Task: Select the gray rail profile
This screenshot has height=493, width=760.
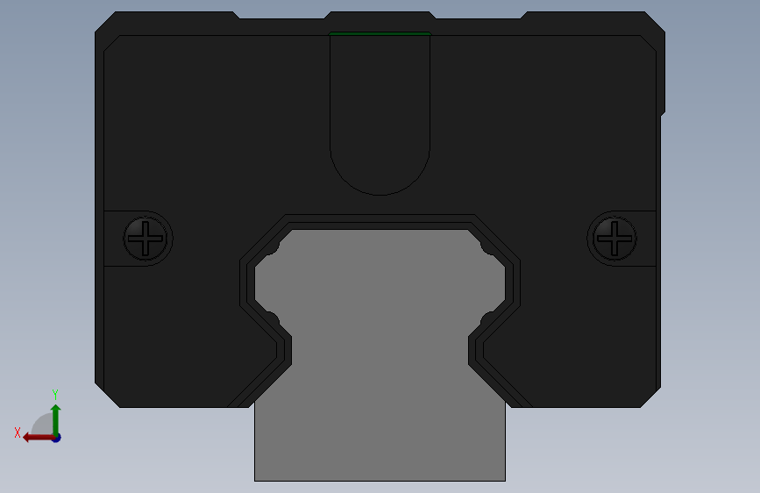Action: pyautogui.click(x=380, y=354)
